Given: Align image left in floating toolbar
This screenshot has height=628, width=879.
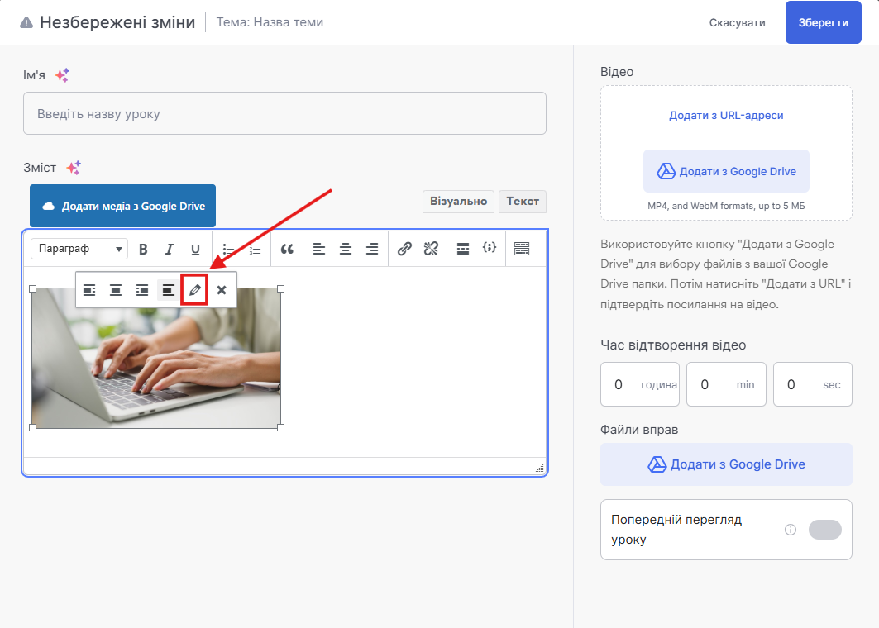Looking at the screenshot, I should click(89, 290).
